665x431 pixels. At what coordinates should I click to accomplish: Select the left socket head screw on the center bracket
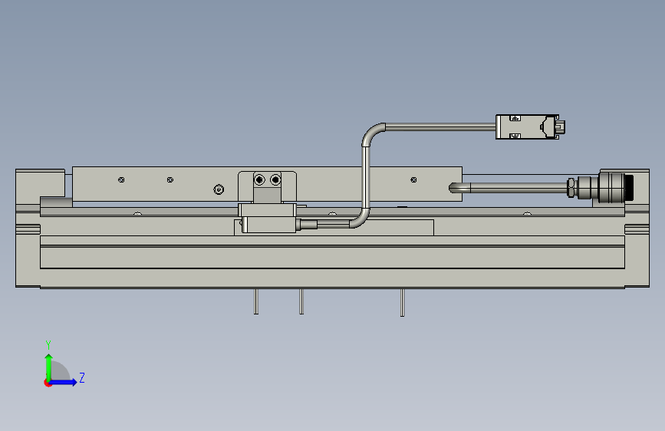point(259,180)
